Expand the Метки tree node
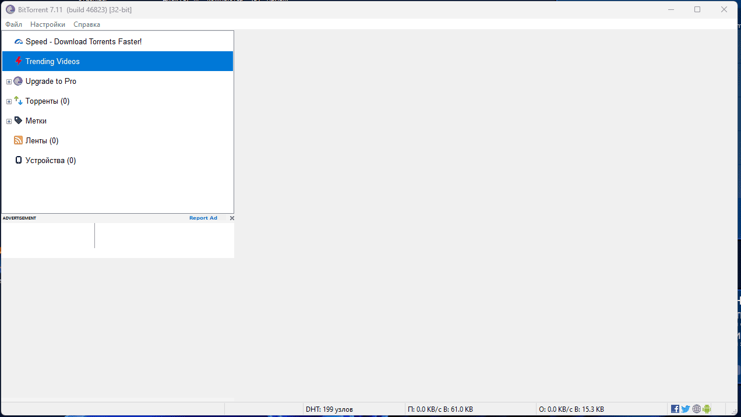741x417 pixels. click(x=9, y=121)
